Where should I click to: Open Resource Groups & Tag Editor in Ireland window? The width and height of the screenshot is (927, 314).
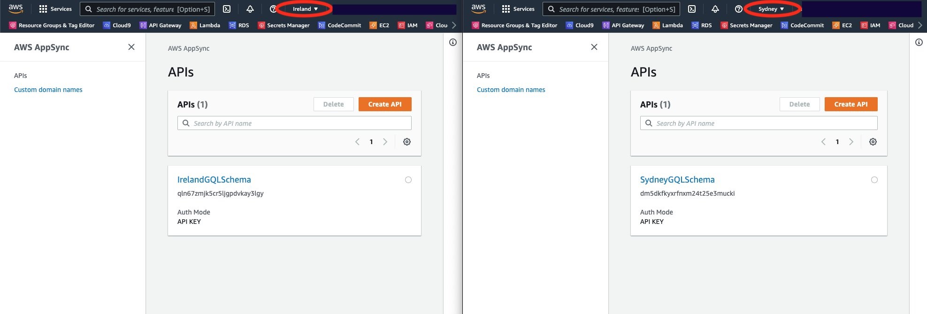pyautogui.click(x=52, y=25)
